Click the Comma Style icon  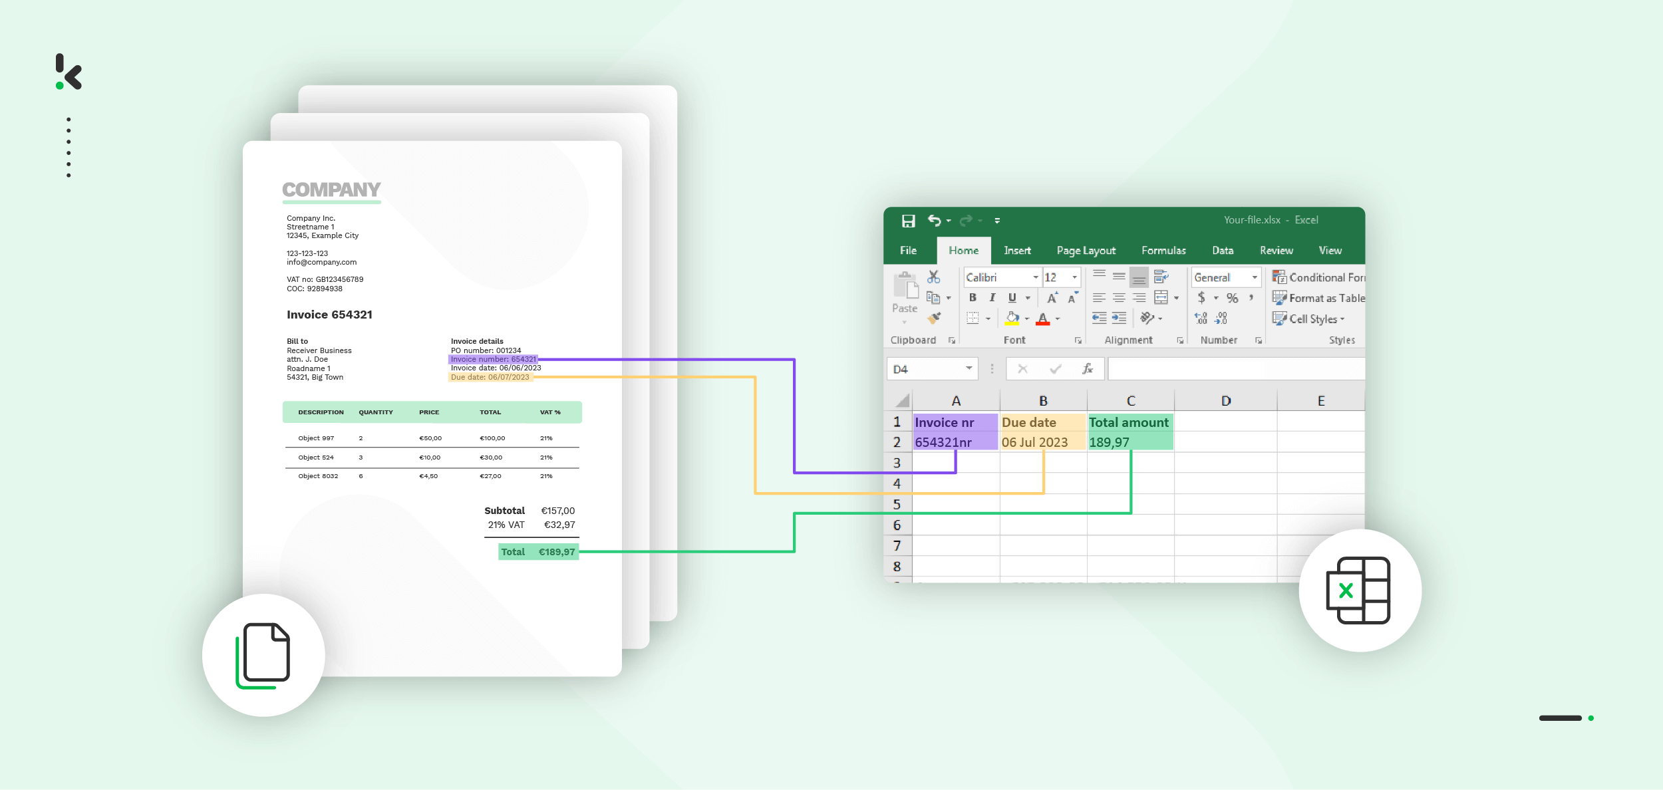tap(1251, 297)
